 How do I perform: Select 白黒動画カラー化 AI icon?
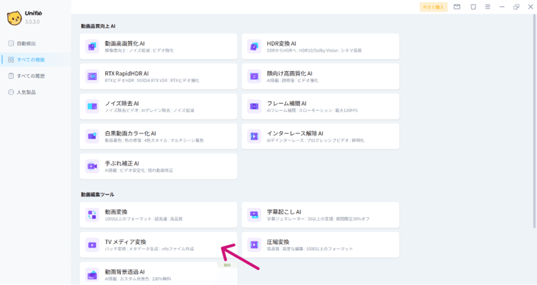click(x=92, y=136)
